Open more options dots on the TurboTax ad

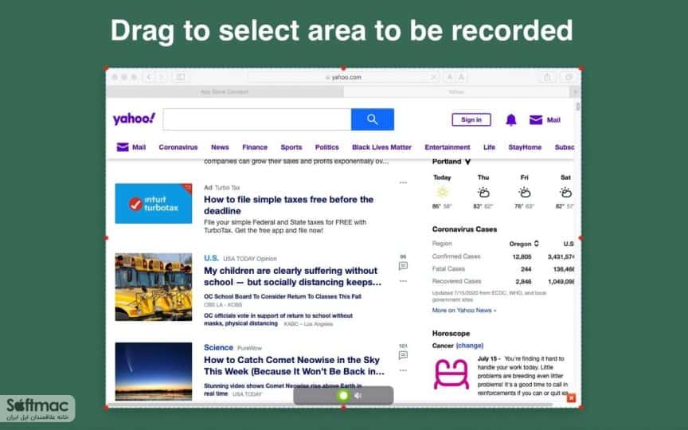403,182
